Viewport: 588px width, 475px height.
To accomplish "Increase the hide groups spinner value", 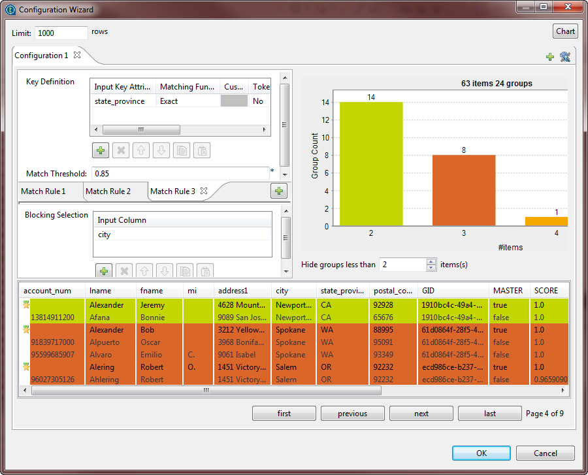I will (431, 261).
